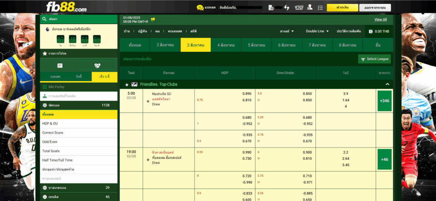This screenshot has height=201, width=436.
Task: Switch to the เร็ว ๆ นี้ tab
Action: [x=105, y=76]
